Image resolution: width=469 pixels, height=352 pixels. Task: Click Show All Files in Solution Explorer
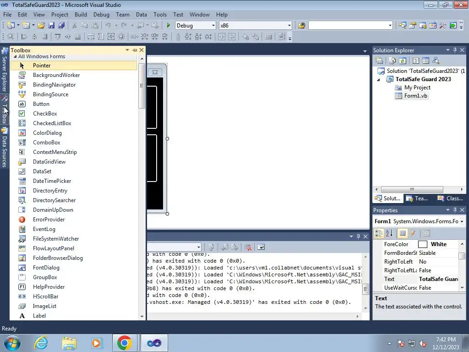click(393, 60)
